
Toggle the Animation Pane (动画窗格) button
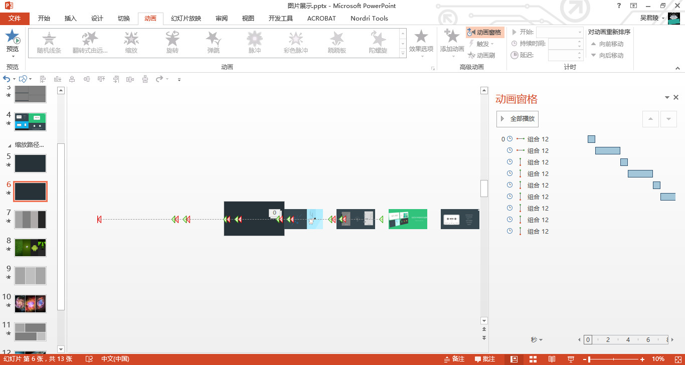(484, 33)
